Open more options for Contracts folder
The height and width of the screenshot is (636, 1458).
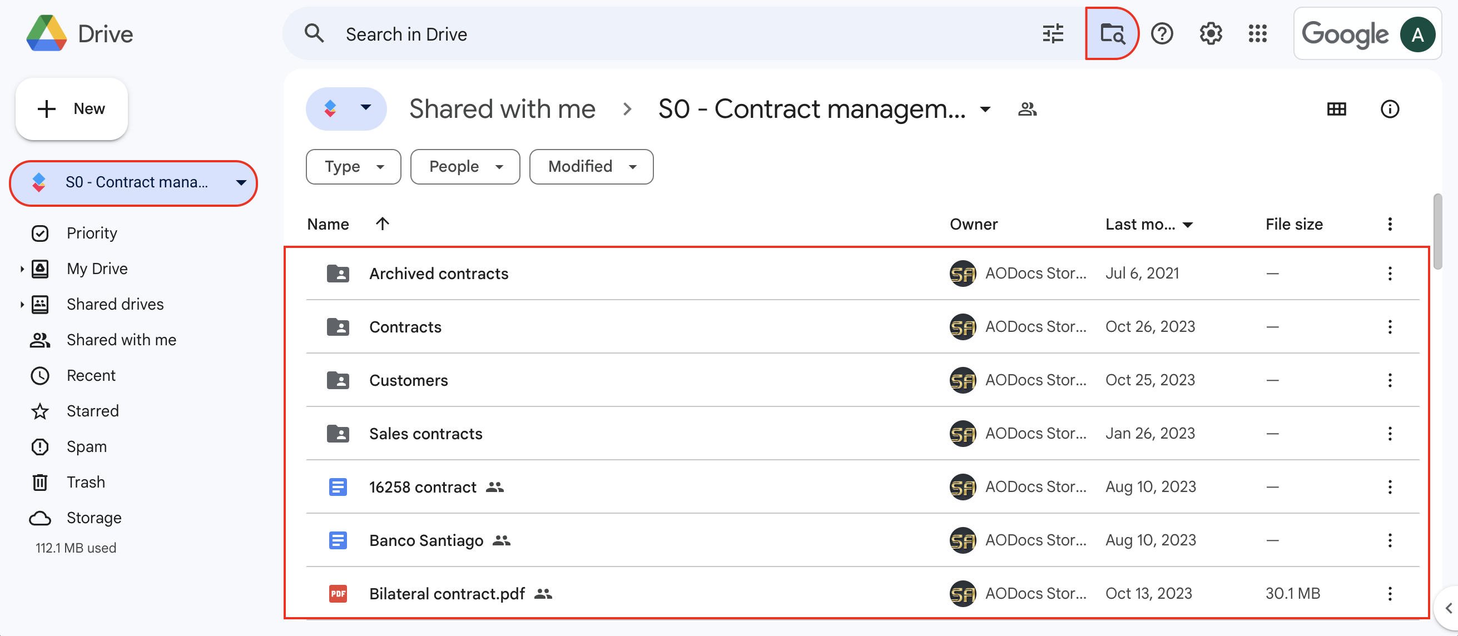click(x=1390, y=326)
